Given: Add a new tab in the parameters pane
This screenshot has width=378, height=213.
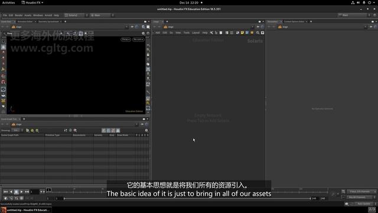Looking at the screenshot, I should (x=311, y=21).
